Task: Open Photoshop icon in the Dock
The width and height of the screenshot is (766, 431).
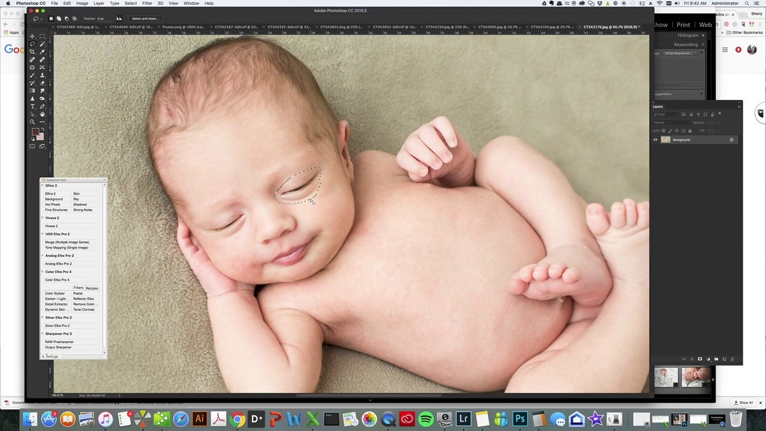Action: 520,418
